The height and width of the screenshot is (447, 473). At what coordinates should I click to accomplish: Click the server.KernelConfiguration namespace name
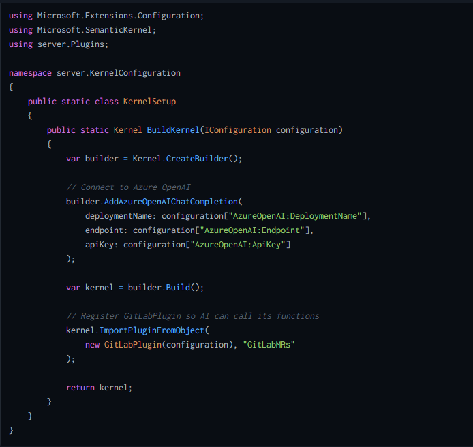[x=119, y=72]
